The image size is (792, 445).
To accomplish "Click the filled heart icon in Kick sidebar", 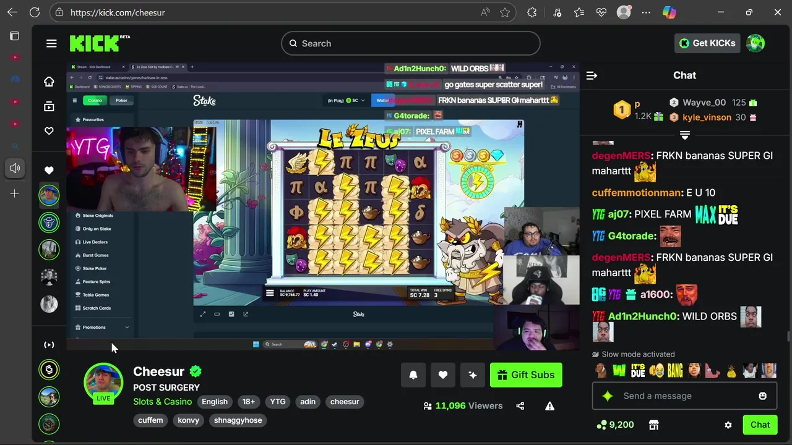I will pyautogui.click(x=49, y=170).
